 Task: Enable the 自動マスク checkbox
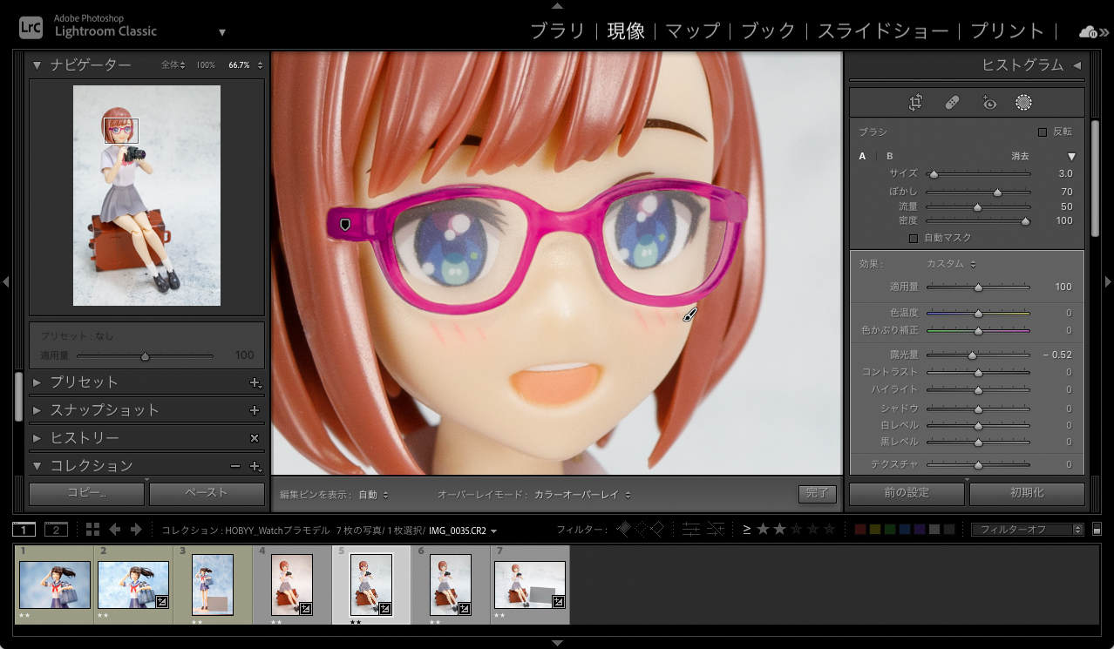pos(914,238)
